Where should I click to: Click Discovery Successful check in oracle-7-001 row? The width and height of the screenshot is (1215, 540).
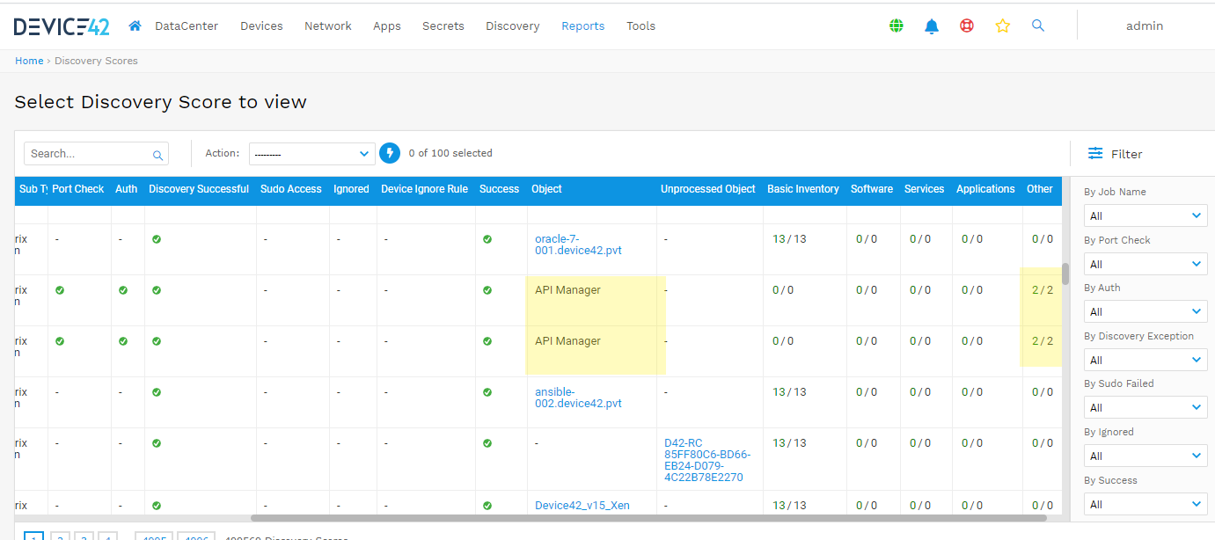coord(157,239)
